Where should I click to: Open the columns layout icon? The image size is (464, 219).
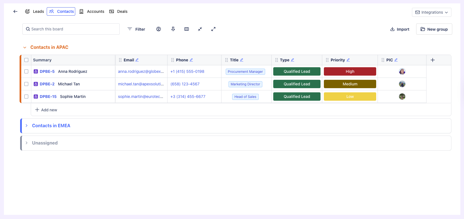coord(187,29)
